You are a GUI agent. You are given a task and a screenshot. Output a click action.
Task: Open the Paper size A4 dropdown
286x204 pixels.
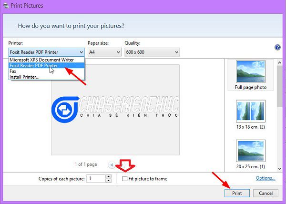pos(104,52)
